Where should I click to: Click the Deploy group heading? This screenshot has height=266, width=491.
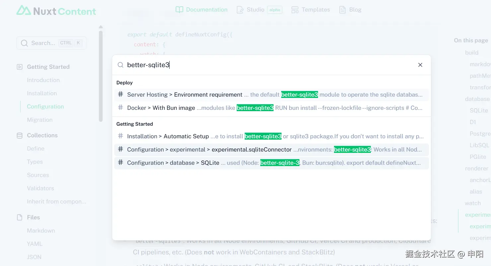point(124,83)
